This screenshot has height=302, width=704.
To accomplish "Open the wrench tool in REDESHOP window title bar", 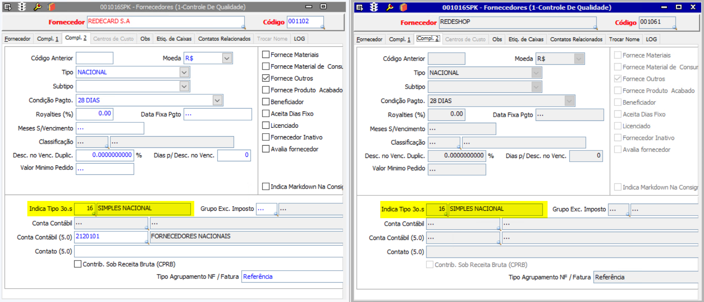I will tap(390, 7).
